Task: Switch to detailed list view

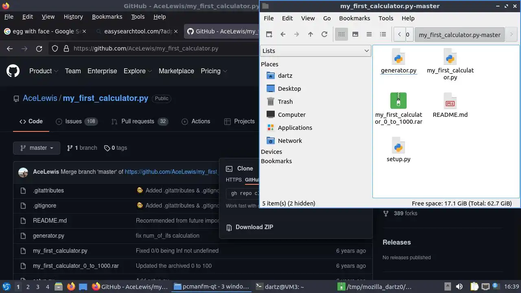Action: click(x=383, y=35)
